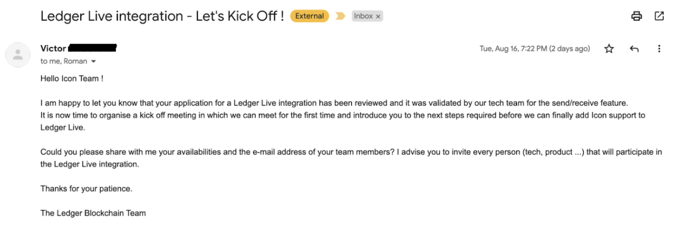Click "The Ledger Blockchain Team" signature
The width and height of the screenshot is (686, 235).
point(93,213)
